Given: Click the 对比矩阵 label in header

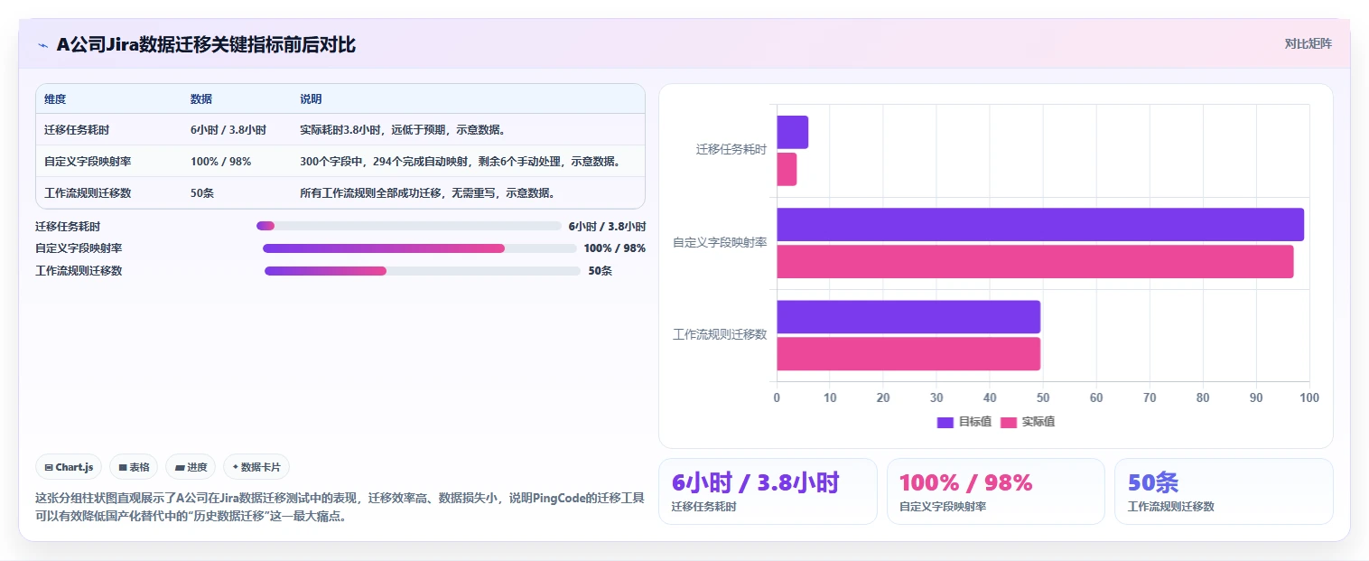Looking at the screenshot, I should (1308, 43).
